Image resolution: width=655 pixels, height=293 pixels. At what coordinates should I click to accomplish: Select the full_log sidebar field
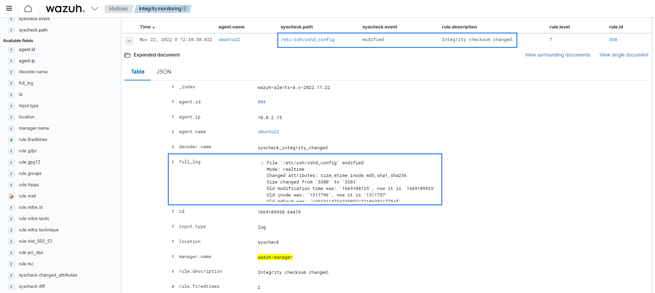26,83
